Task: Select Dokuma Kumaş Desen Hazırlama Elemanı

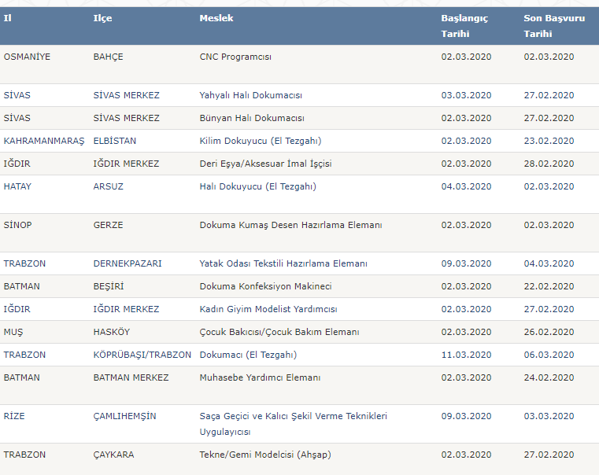Action: pyautogui.click(x=290, y=225)
